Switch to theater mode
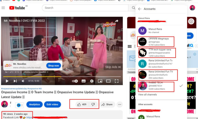Viewport: 198px width, 119px height. pos(108,81)
